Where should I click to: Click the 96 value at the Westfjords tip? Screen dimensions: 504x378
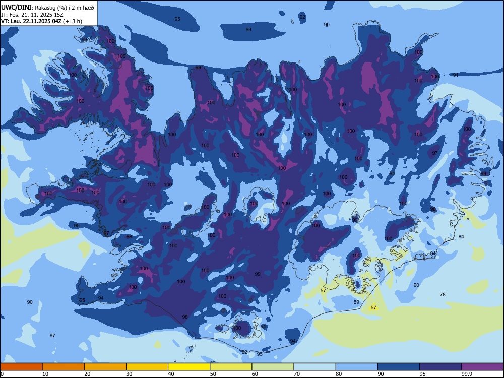click(84, 39)
